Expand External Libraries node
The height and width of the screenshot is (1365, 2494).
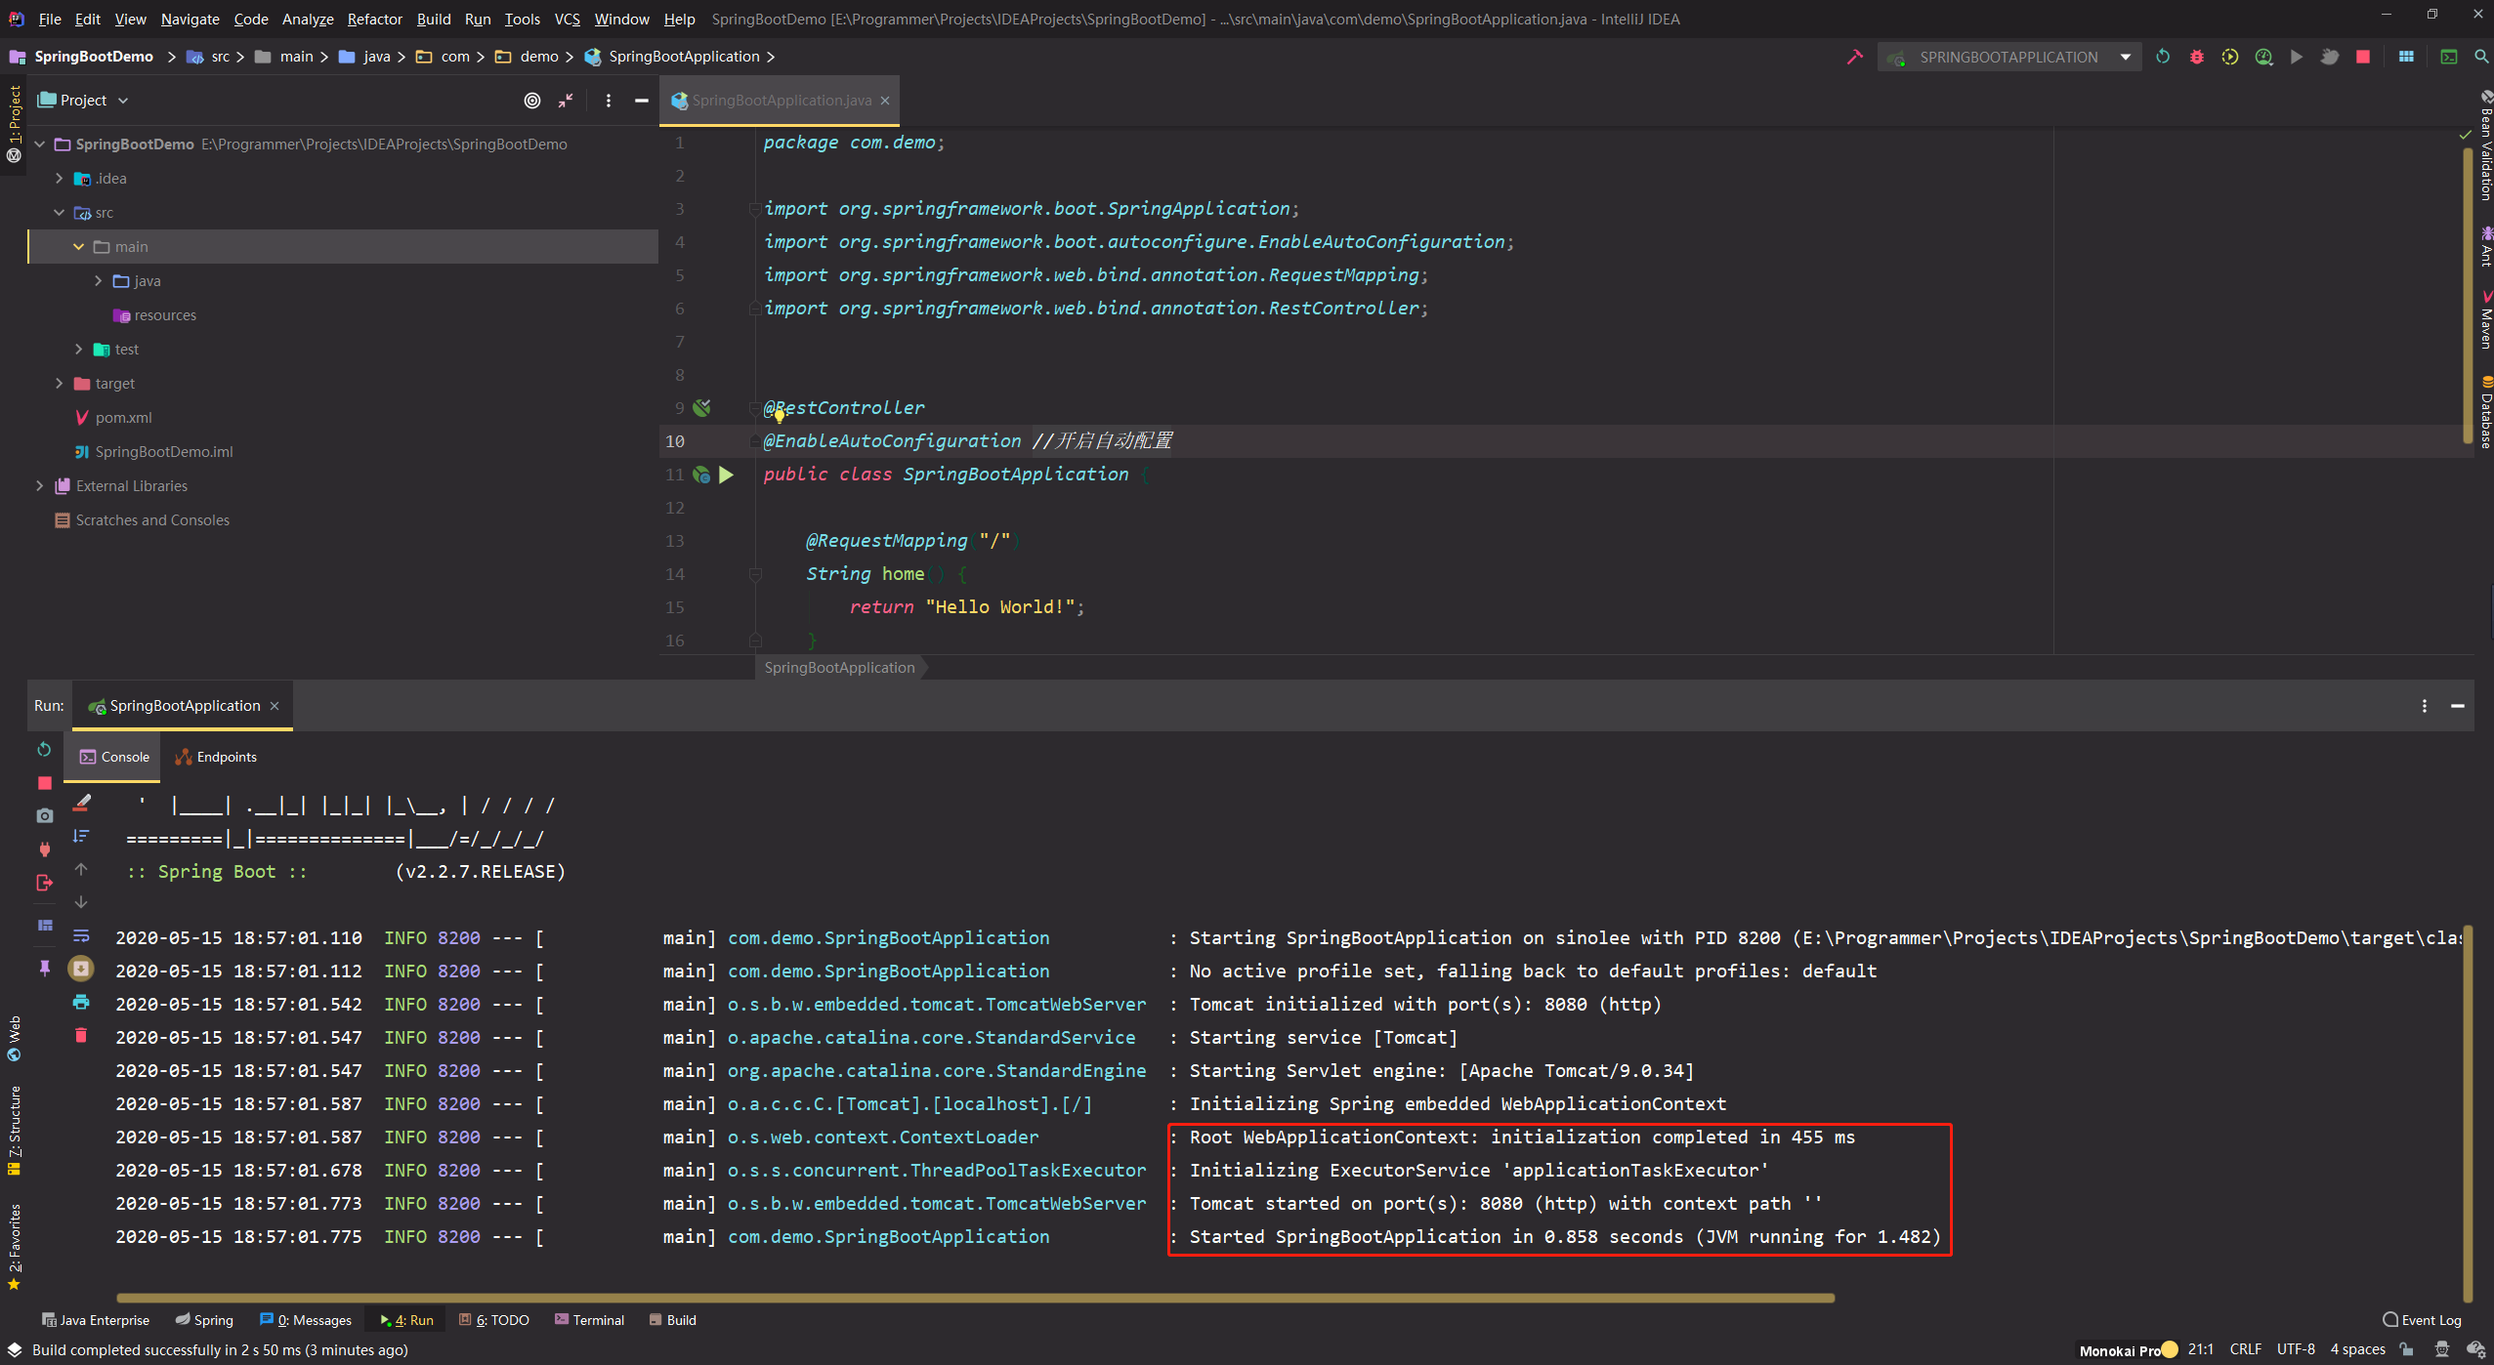pos(40,486)
